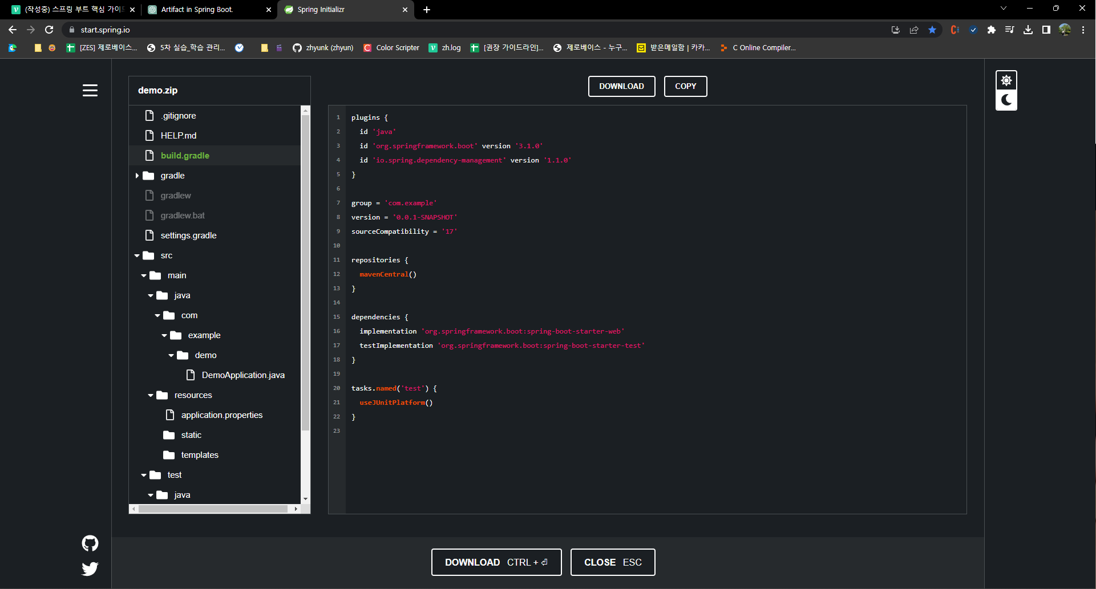
Task: Close the Artifact in Spring Boot tab
Action: 269,10
